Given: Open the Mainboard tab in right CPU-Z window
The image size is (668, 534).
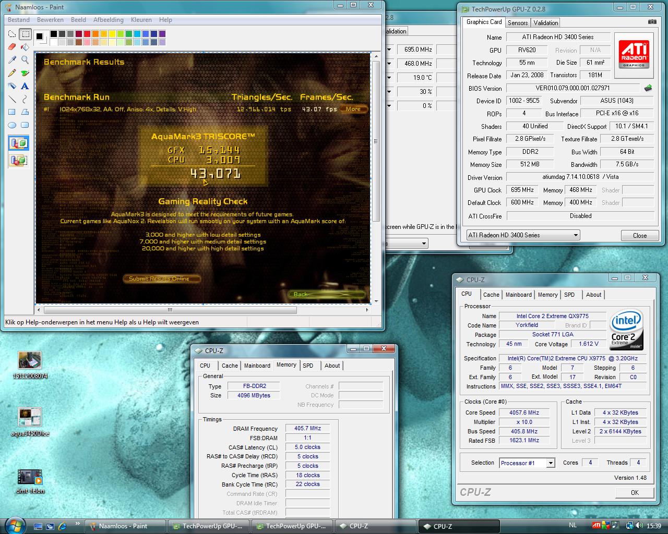Looking at the screenshot, I should point(518,295).
